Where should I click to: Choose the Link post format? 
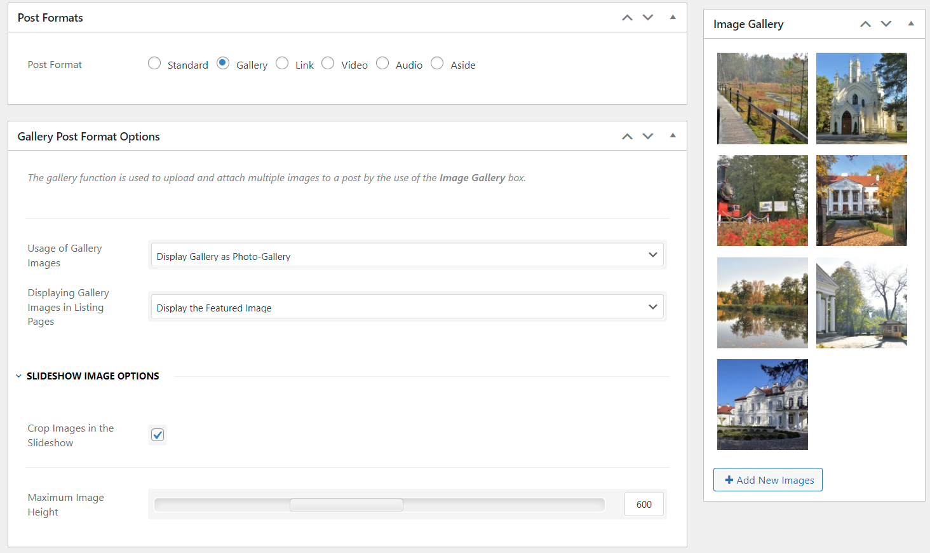coord(282,64)
